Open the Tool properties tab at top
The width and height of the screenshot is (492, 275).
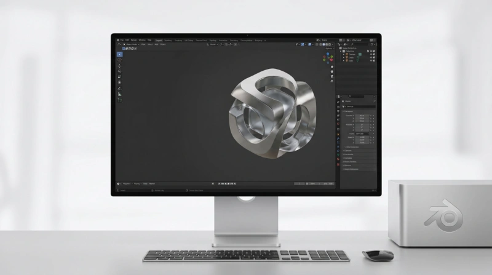tap(338, 102)
